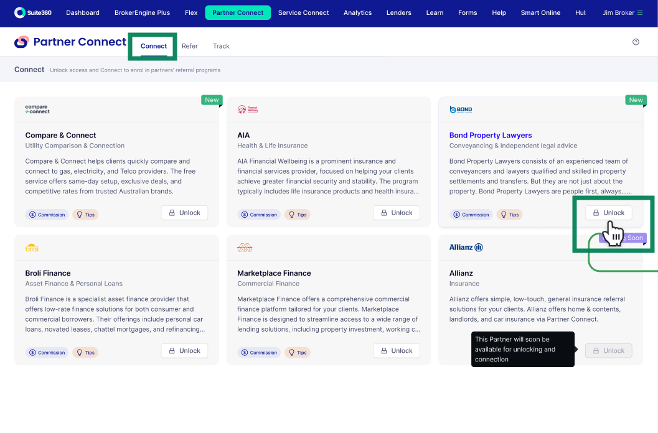Click New ribbon on Bond Property Lawyers

[636, 100]
